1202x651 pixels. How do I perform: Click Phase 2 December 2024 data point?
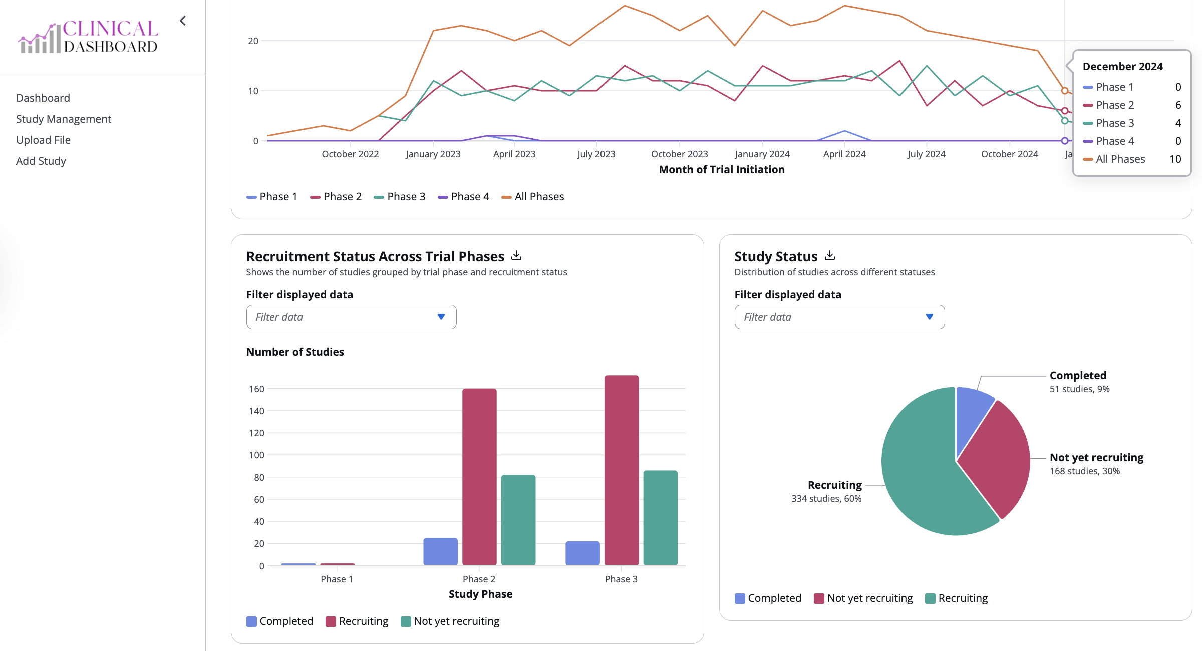1065,111
